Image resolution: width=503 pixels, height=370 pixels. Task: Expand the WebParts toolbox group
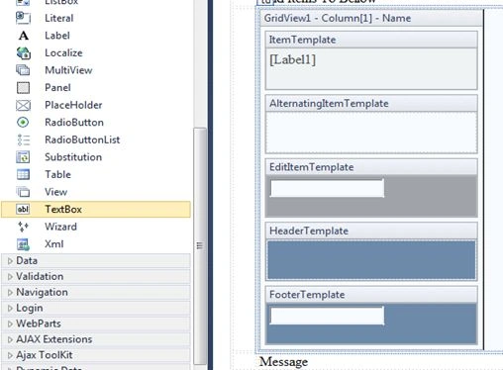coord(10,324)
